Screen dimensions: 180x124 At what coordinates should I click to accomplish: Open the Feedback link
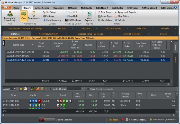pos(113,120)
